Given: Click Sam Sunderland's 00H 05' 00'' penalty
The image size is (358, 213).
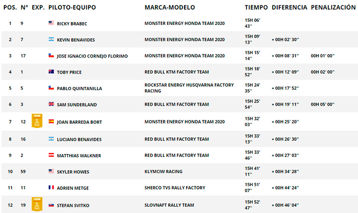Looking at the screenshot, I should coord(322,105).
